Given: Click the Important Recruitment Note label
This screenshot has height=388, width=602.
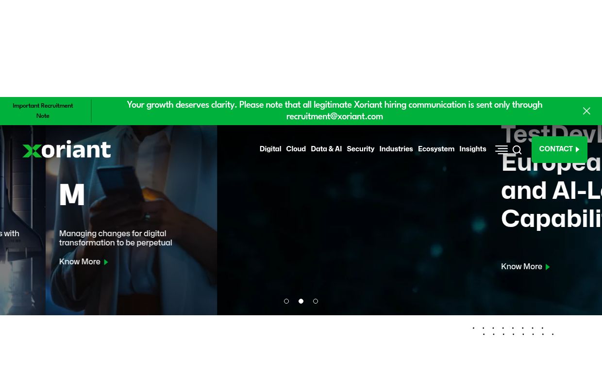Looking at the screenshot, I should click(43, 111).
